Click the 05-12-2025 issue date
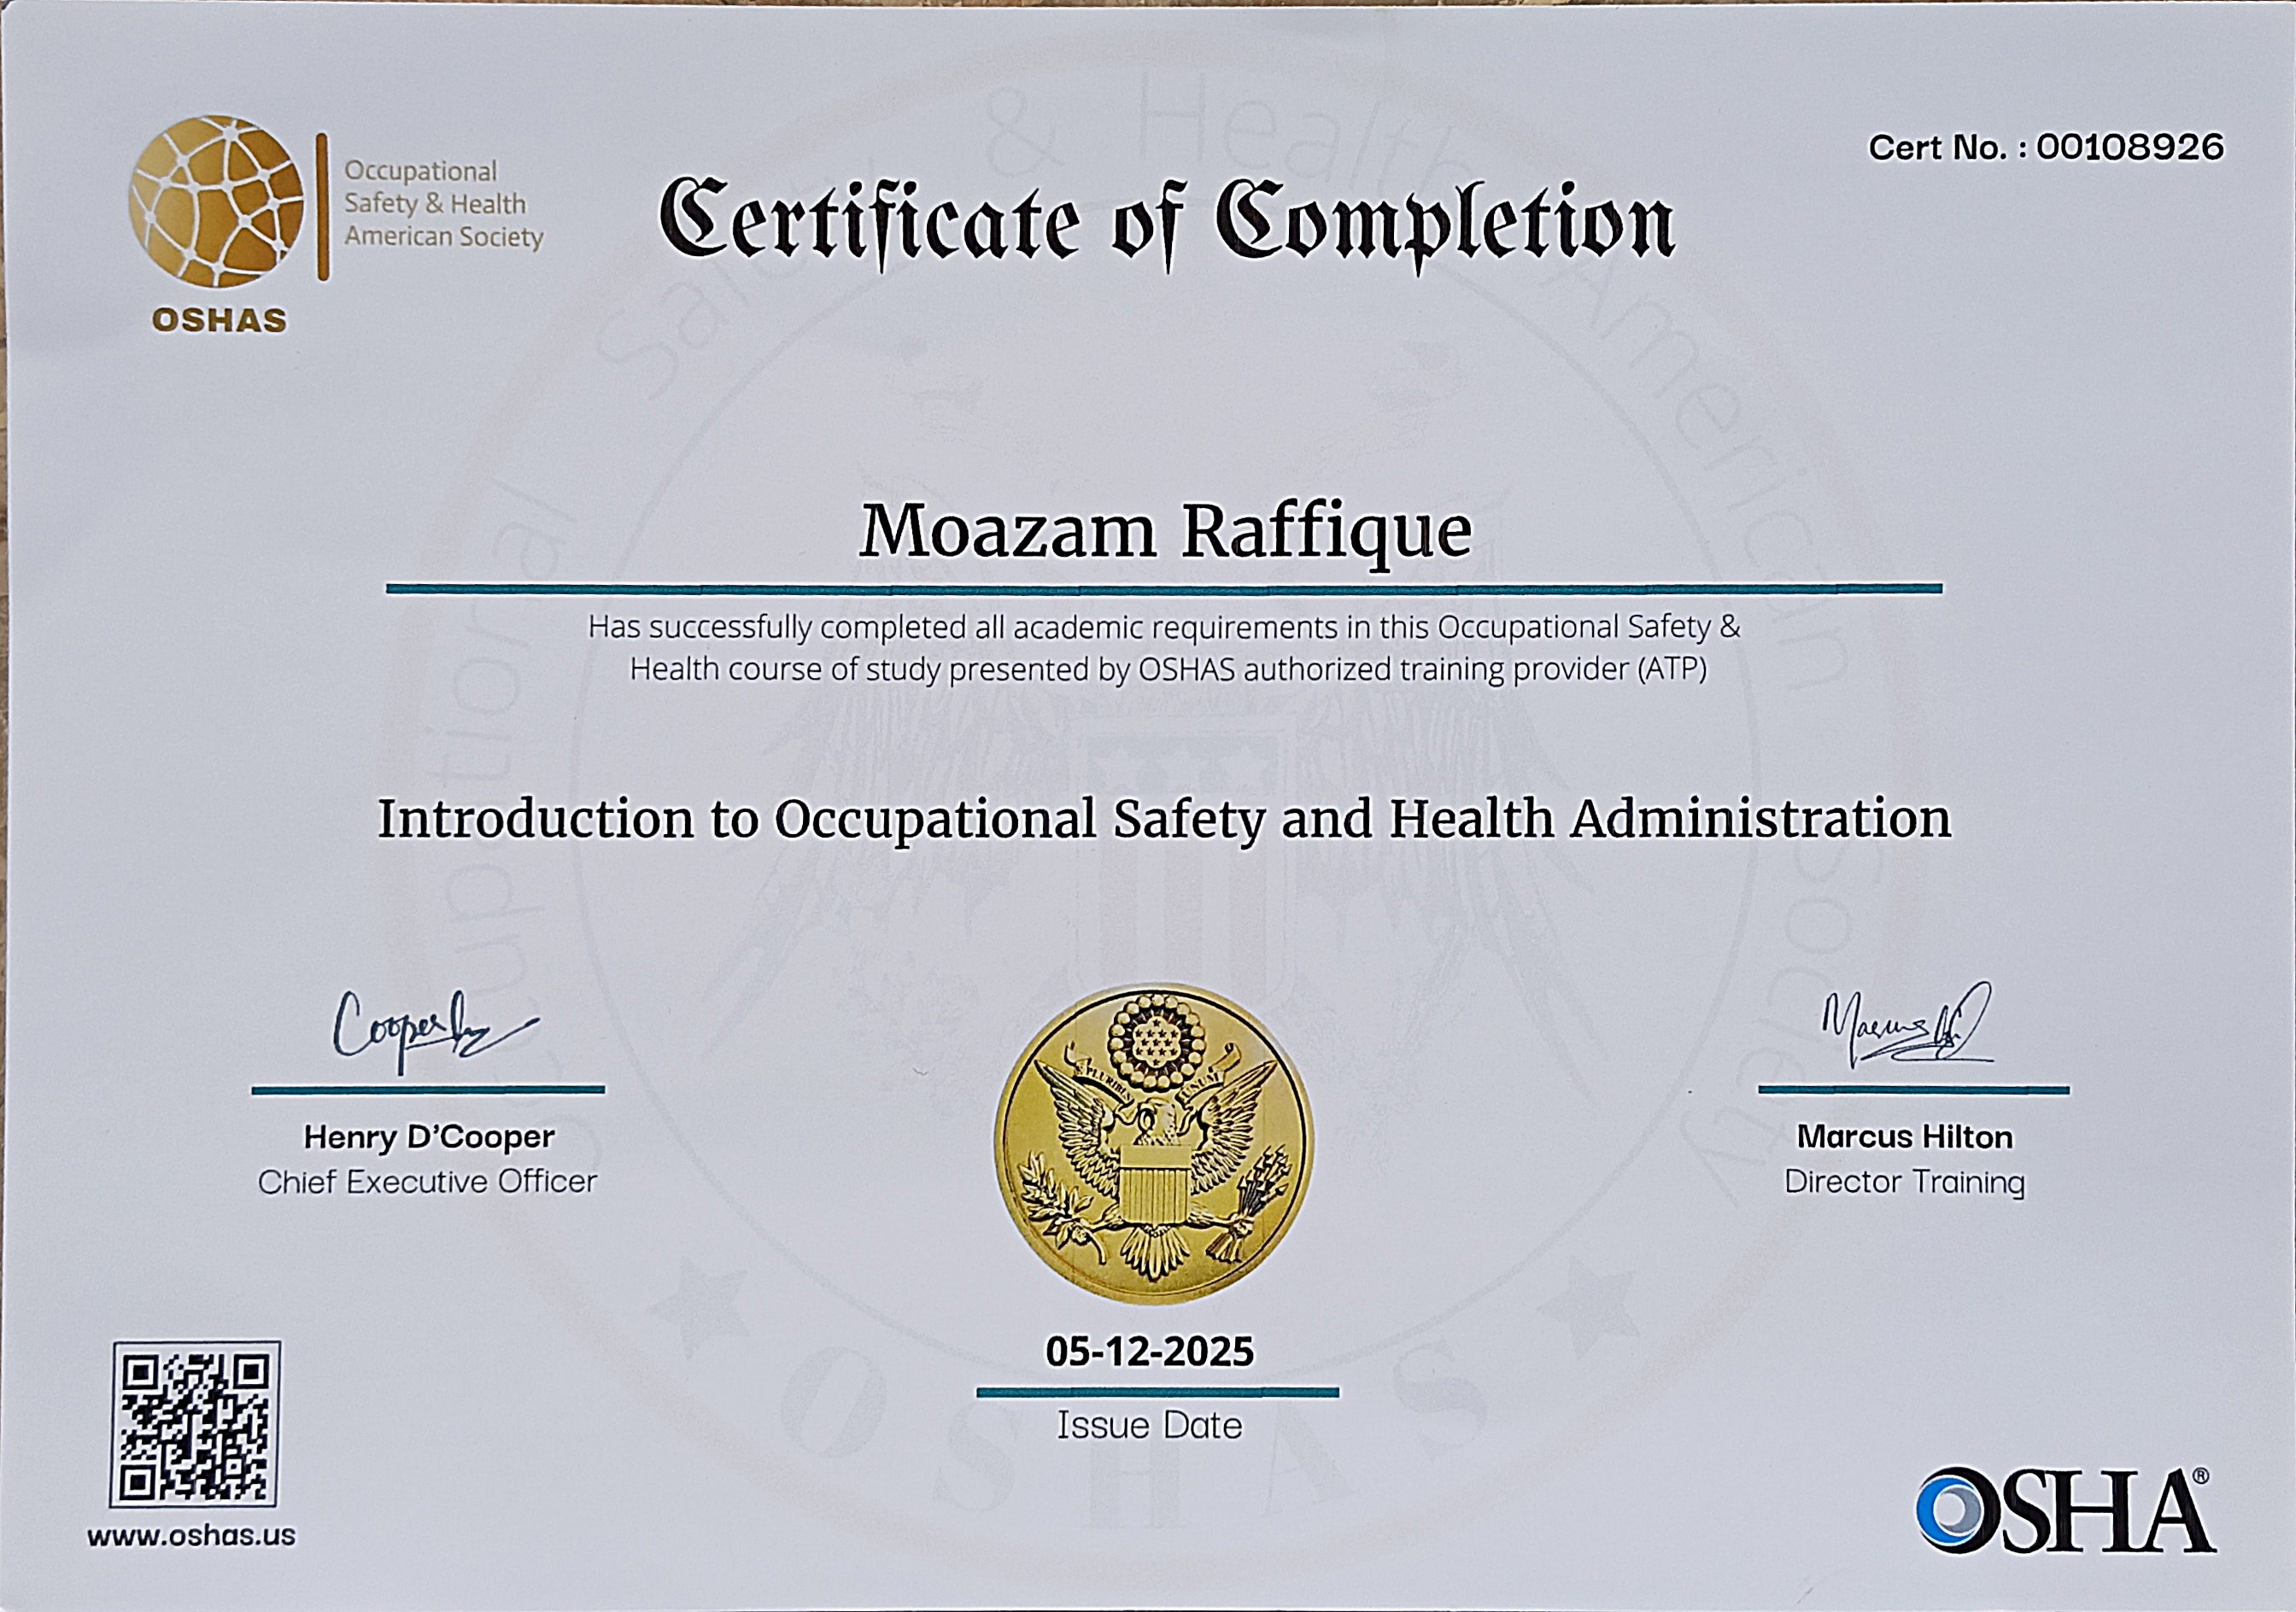The image size is (2296, 1612). pyautogui.click(x=1150, y=1352)
